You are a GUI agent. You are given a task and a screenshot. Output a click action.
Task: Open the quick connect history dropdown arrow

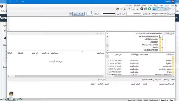(x=71, y=14)
